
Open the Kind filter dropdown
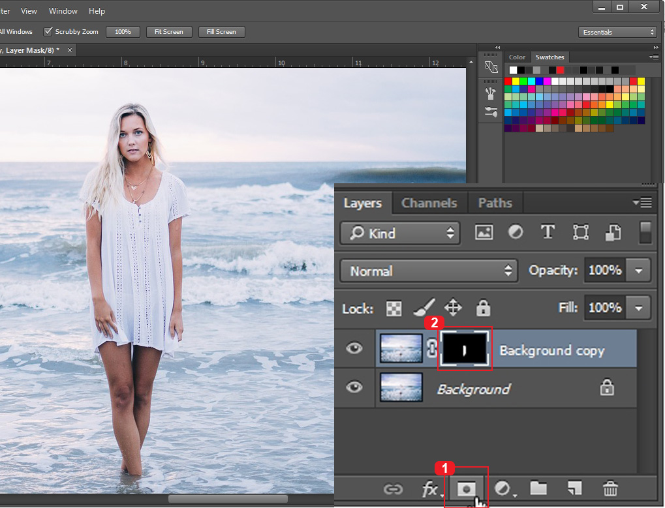(400, 233)
